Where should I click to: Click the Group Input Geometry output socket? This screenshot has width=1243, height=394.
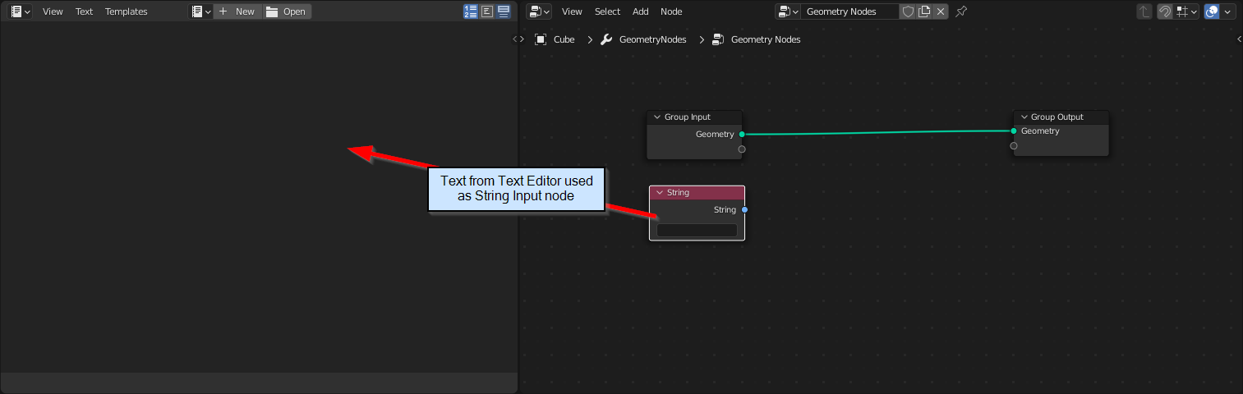click(x=742, y=134)
